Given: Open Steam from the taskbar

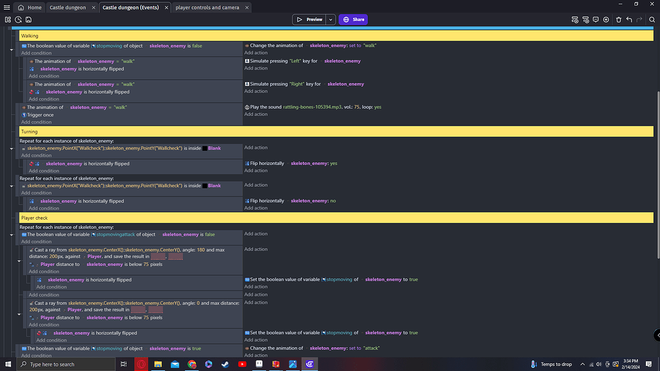Looking at the screenshot, I should point(225,365).
